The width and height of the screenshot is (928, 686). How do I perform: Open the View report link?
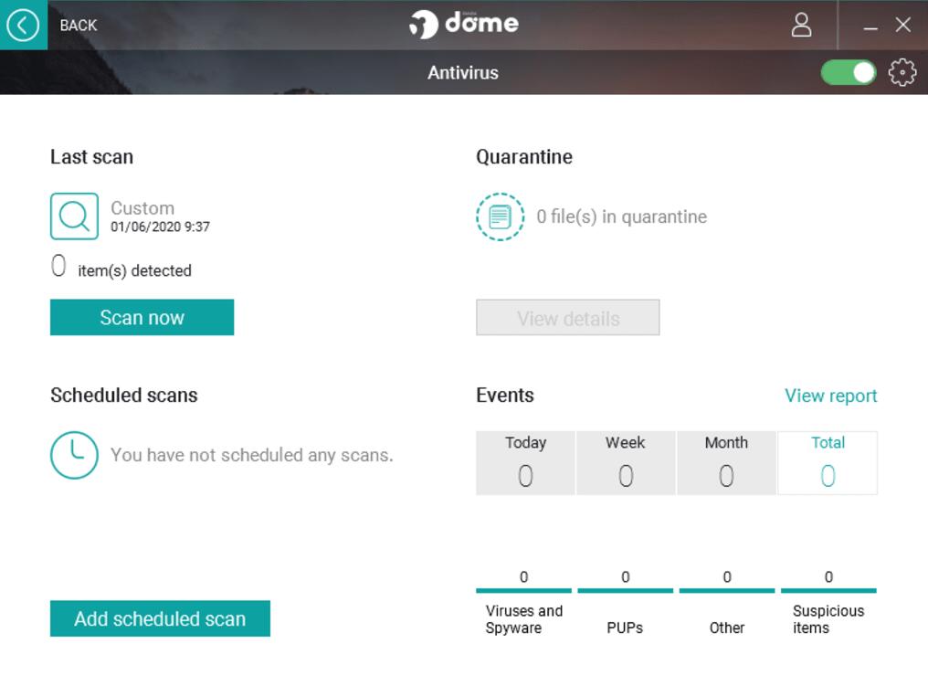coord(830,396)
